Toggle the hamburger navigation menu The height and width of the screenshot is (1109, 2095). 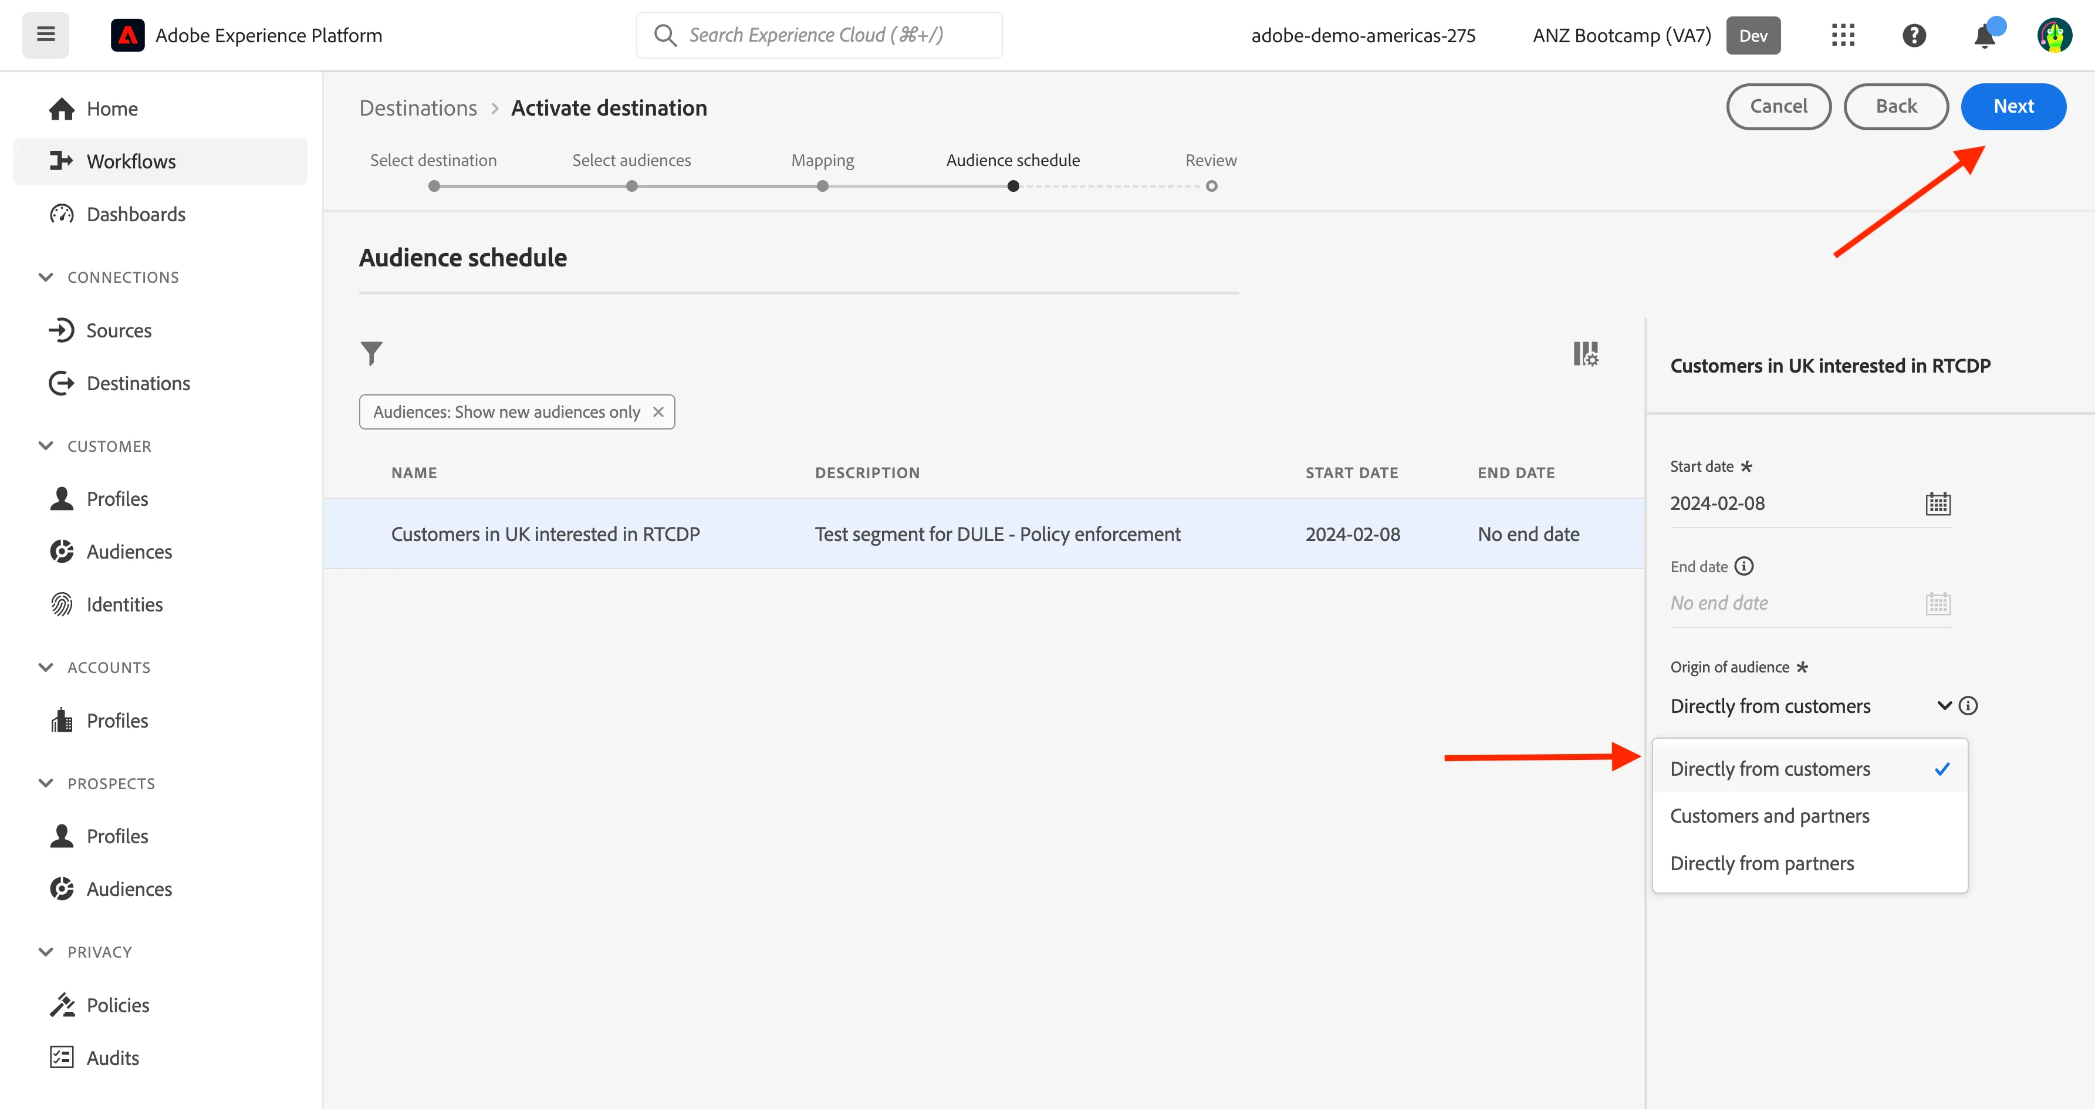(46, 35)
